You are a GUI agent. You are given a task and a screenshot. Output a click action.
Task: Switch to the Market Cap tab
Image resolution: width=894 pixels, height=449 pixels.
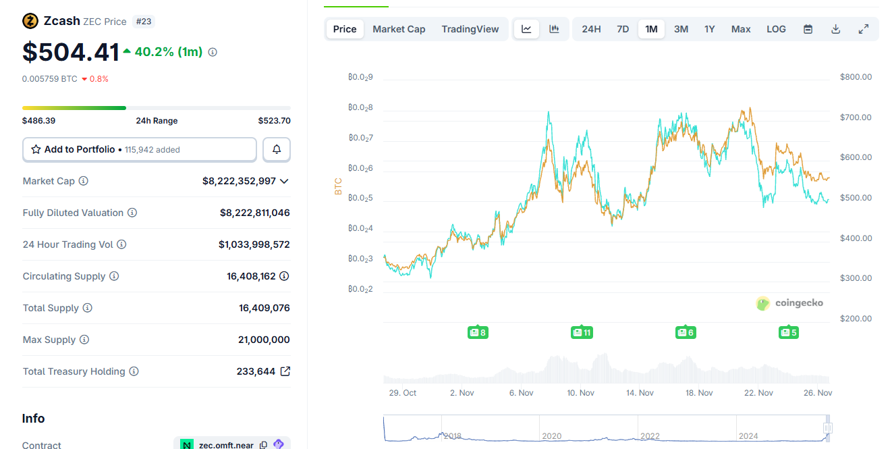399,28
